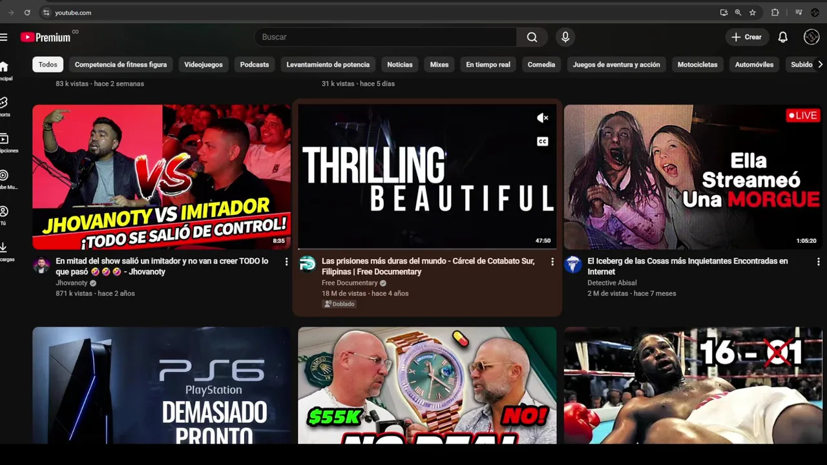Select the Noticias chip
Screen dimensions: 827x465
400,65
